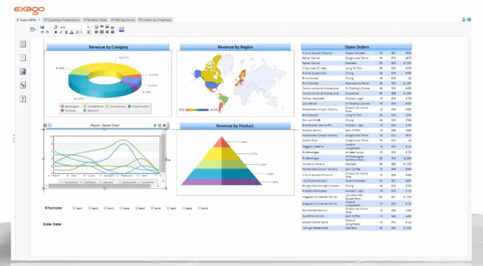Click the Save icon in the toolbar
Viewport: 483px width, 266px height.
[x=42, y=27]
